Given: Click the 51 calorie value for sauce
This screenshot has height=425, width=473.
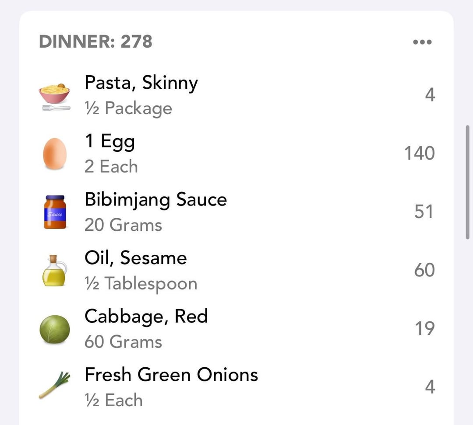Looking at the screenshot, I should tap(424, 212).
